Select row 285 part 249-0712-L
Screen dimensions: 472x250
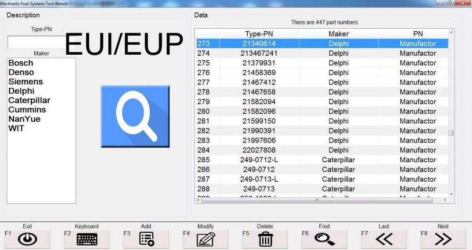259,160
